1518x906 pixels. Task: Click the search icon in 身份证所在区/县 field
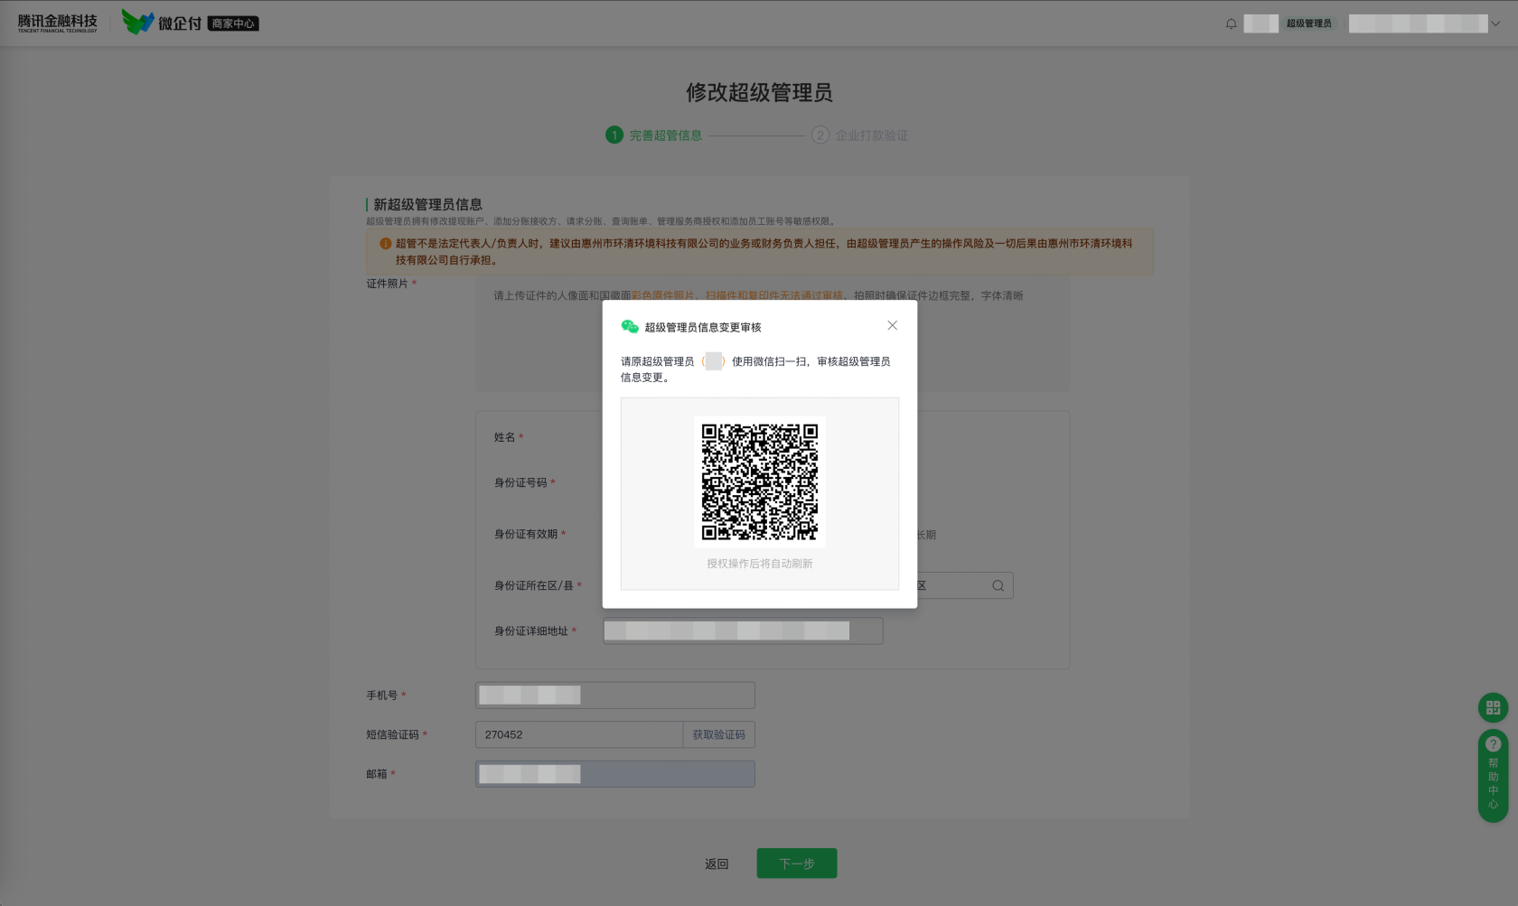998,585
